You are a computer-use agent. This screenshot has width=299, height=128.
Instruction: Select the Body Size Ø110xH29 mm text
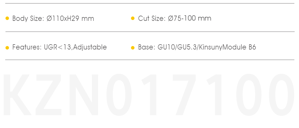53,19
